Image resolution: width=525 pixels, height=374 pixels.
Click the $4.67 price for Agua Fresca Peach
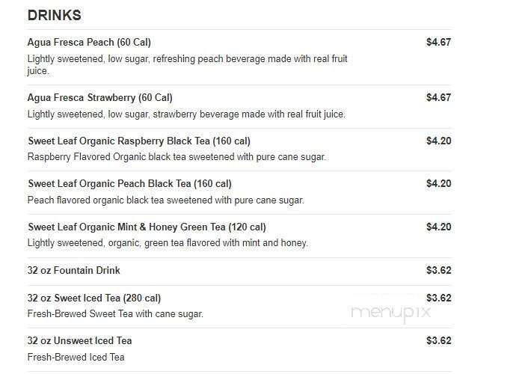click(x=438, y=42)
